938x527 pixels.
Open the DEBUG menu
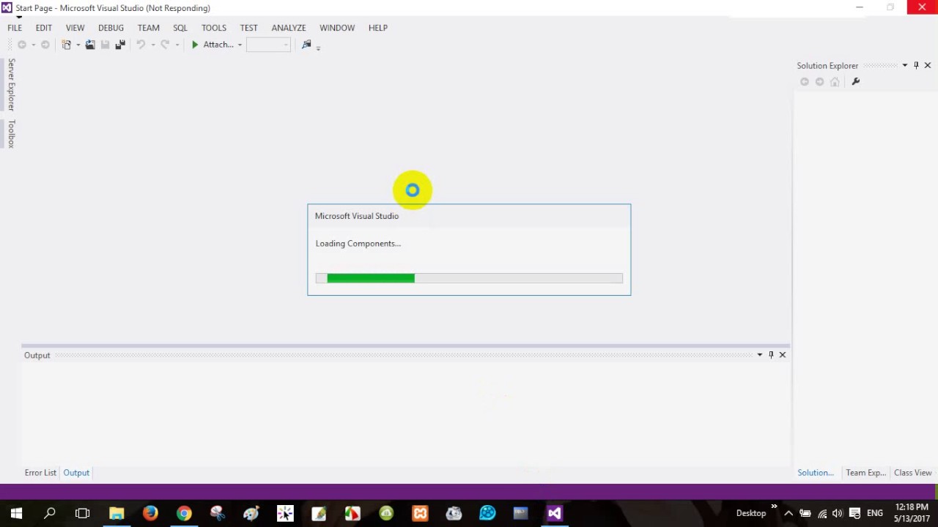111,28
